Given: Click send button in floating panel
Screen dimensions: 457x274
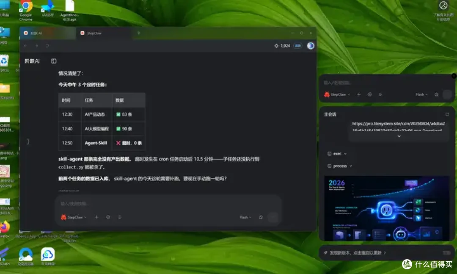Looking at the screenshot, I should (447, 94).
